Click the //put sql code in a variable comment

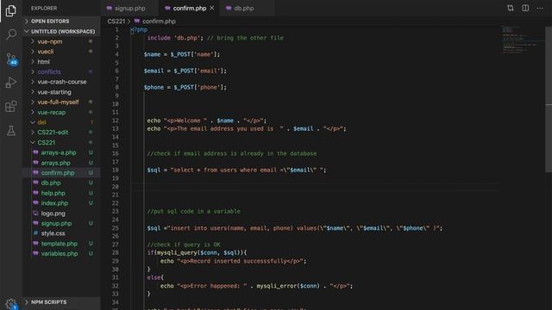click(x=193, y=212)
